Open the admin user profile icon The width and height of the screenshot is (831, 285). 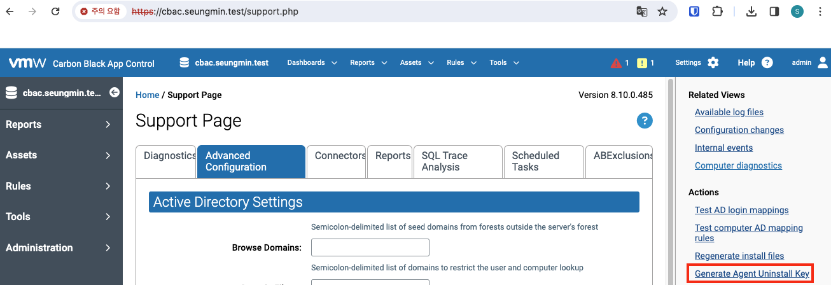pyautogui.click(x=823, y=62)
